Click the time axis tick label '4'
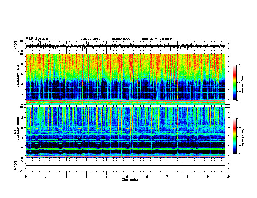The image size is (257, 198). (107, 177)
